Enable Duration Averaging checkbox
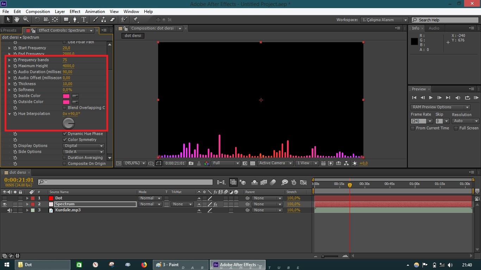The height and width of the screenshot is (270, 481). (x=64, y=157)
